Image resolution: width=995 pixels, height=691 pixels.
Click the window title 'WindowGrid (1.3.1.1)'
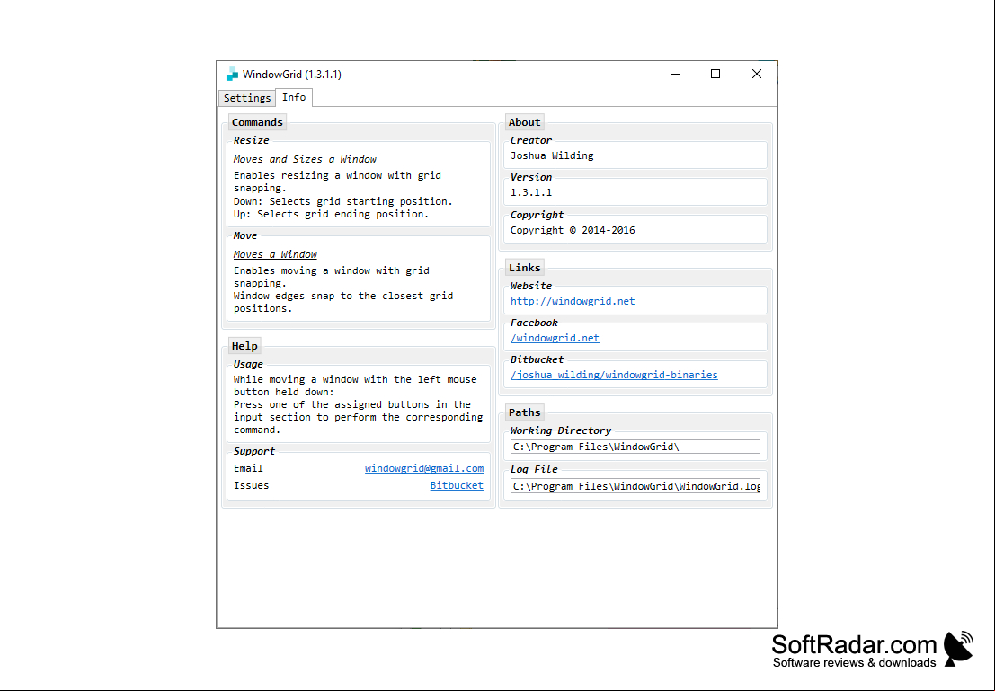292,75
